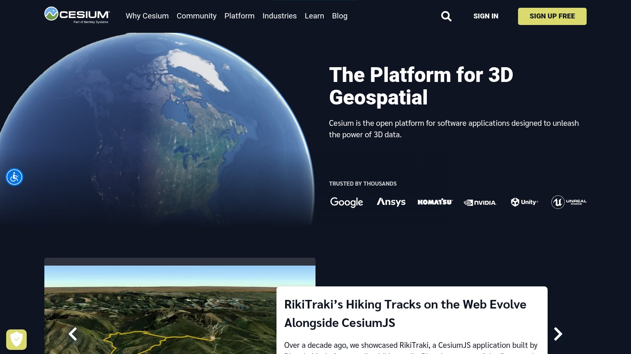This screenshot has height=354, width=631.
Task: Open the Community menu
Action: pyautogui.click(x=196, y=16)
